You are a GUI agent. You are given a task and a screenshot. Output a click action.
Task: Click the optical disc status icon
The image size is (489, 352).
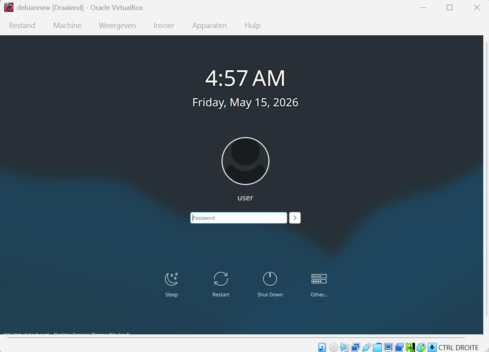[x=333, y=347]
